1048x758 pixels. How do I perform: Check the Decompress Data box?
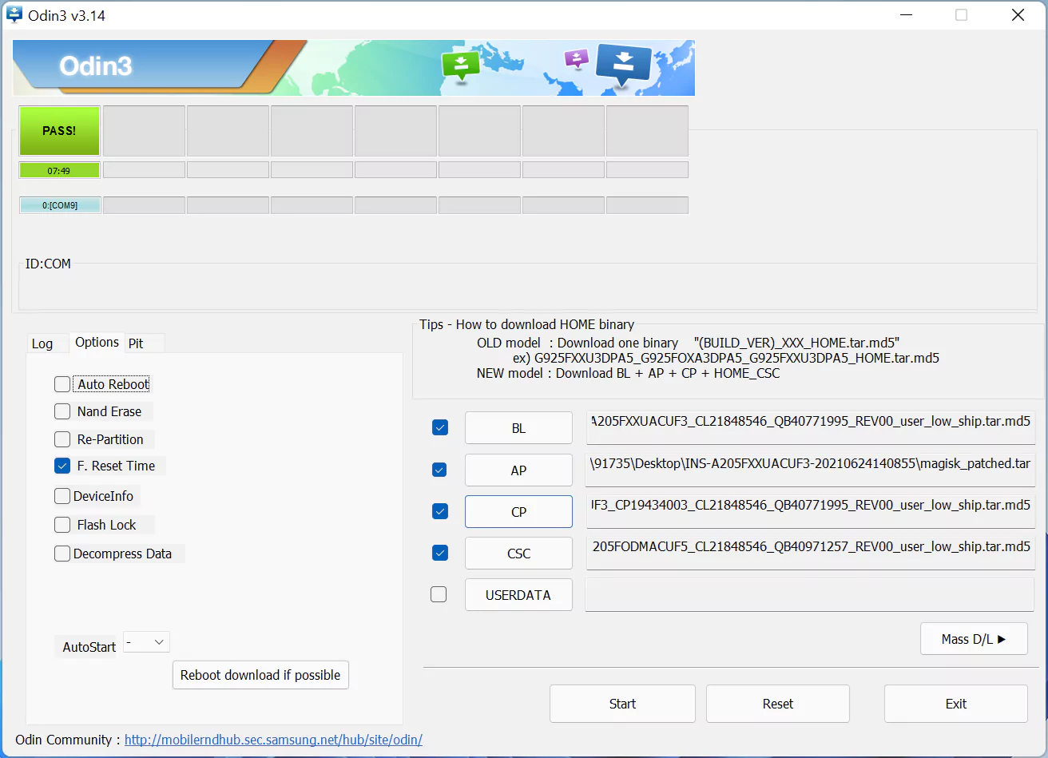pos(62,554)
